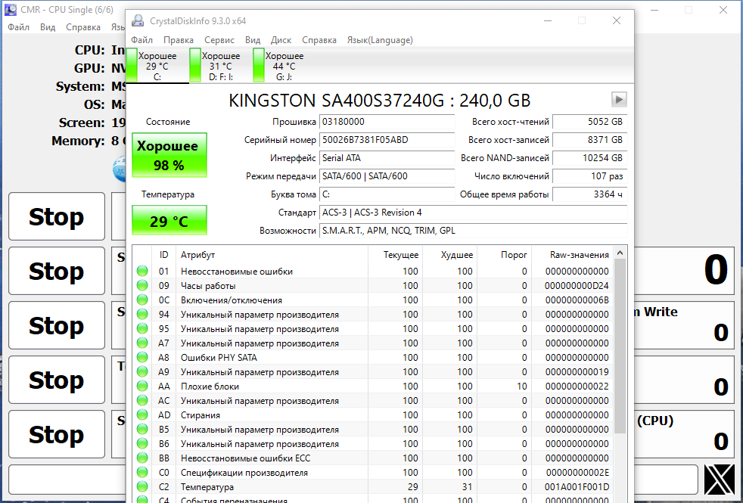The image size is (743, 503).
Task: Click the serial number field 50026B7381F05ABD
Action: pyautogui.click(x=387, y=140)
